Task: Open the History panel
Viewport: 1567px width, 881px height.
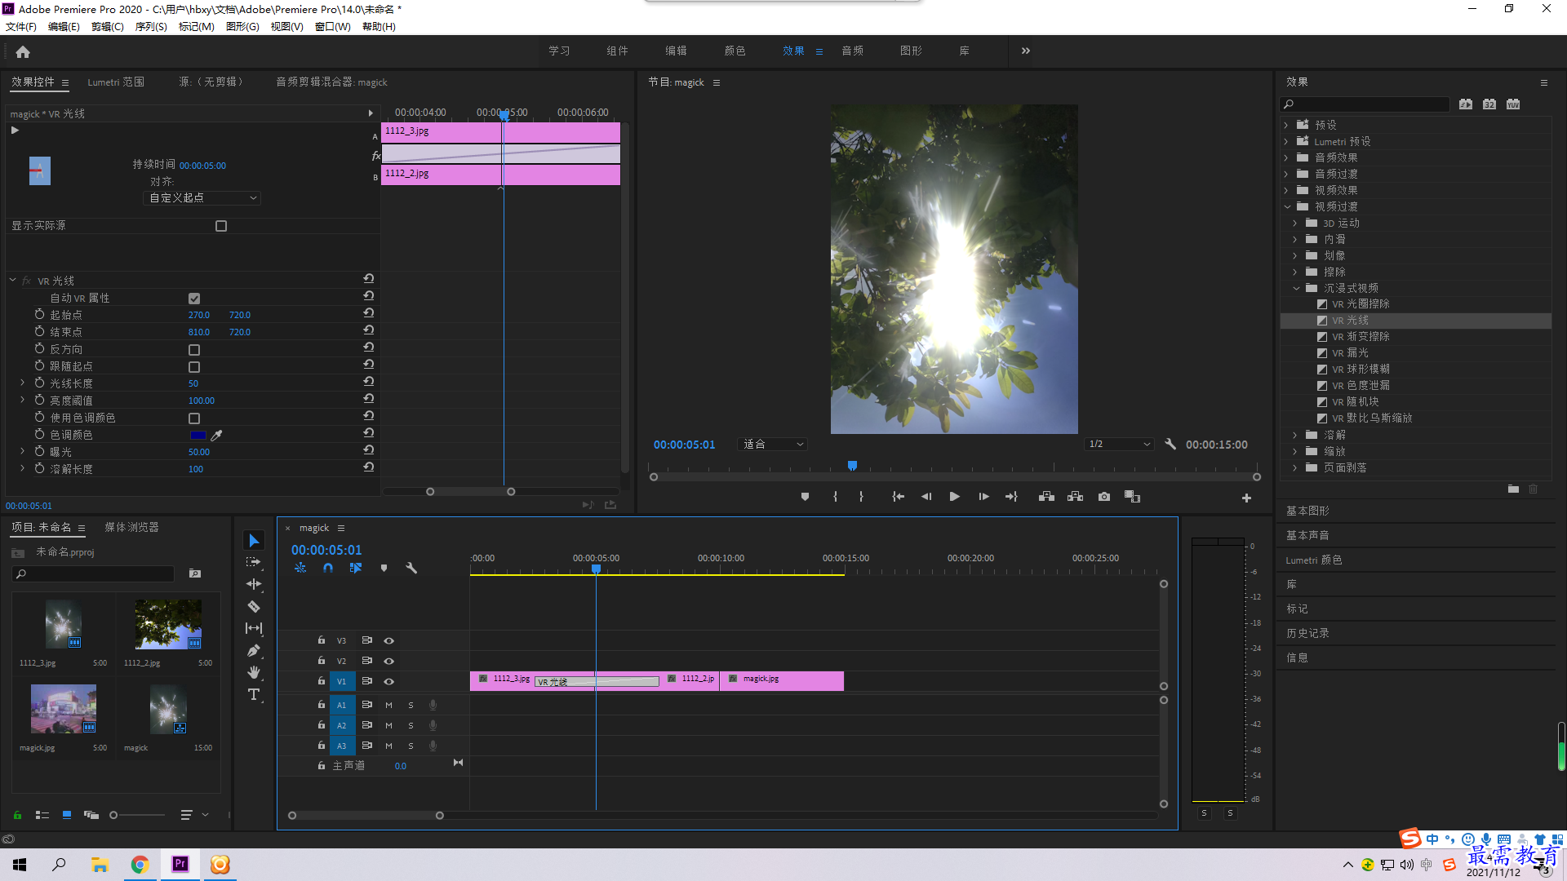Action: tap(1307, 633)
